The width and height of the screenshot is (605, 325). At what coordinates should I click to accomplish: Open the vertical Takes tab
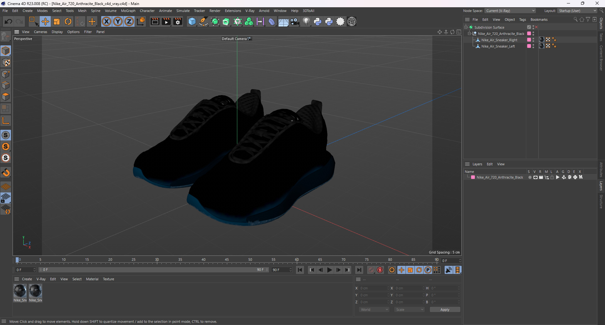point(601,37)
